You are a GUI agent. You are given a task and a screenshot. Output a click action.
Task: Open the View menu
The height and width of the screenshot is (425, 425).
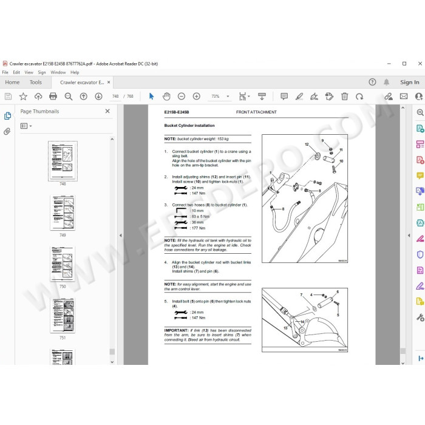pos(29,72)
